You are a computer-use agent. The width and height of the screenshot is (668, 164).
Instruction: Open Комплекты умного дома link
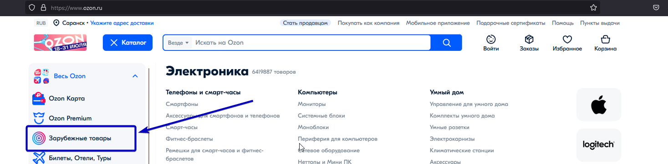click(x=462, y=116)
